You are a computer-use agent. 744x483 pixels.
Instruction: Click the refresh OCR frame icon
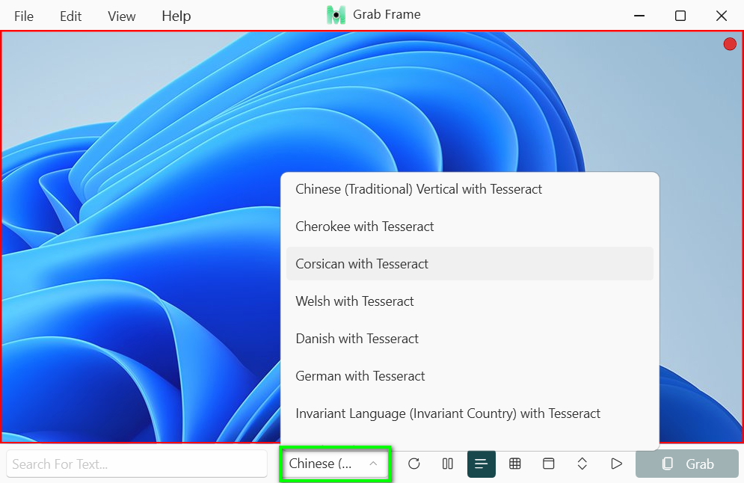413,464
